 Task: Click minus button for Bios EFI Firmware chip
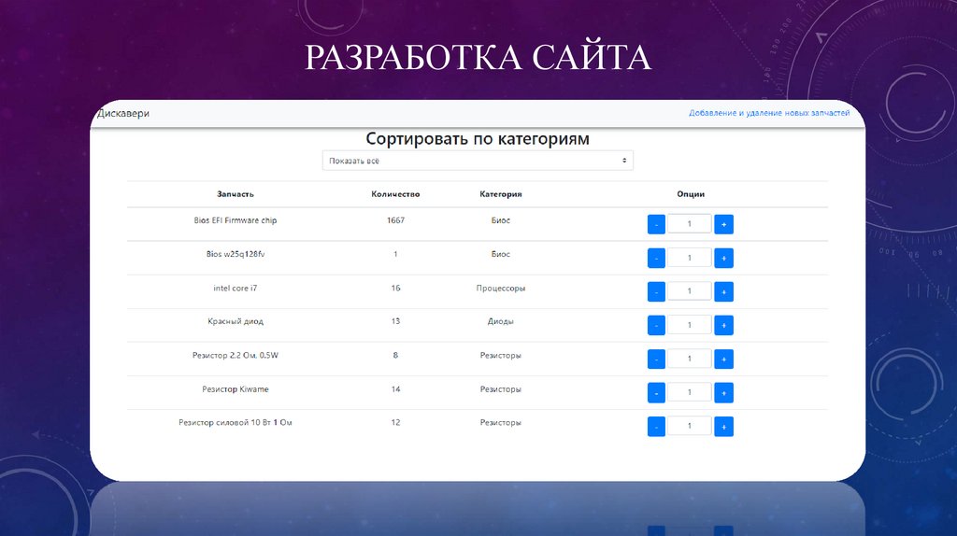pos(656,224)
